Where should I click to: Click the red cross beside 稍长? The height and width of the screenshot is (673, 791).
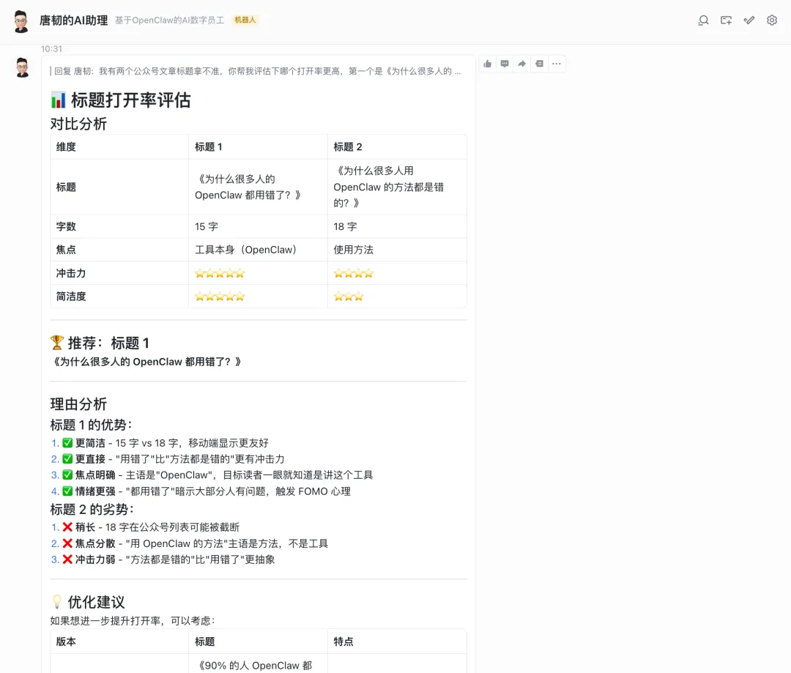click(x=67, y=527)
